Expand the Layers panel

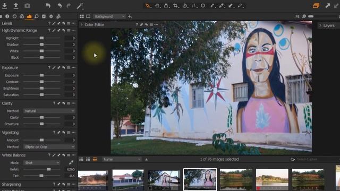320,25
